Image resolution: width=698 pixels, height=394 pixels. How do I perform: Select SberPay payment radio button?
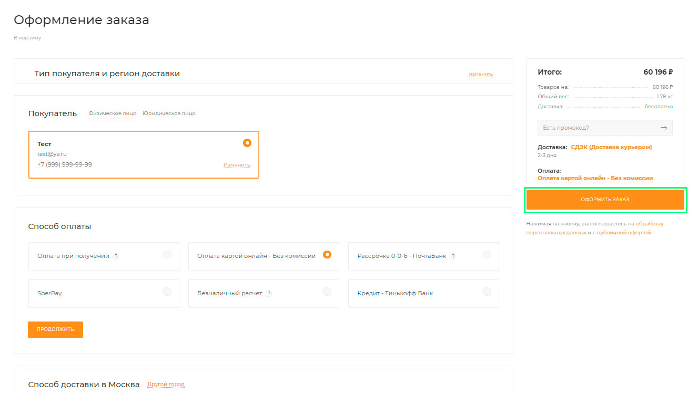[x=167, y=292]
